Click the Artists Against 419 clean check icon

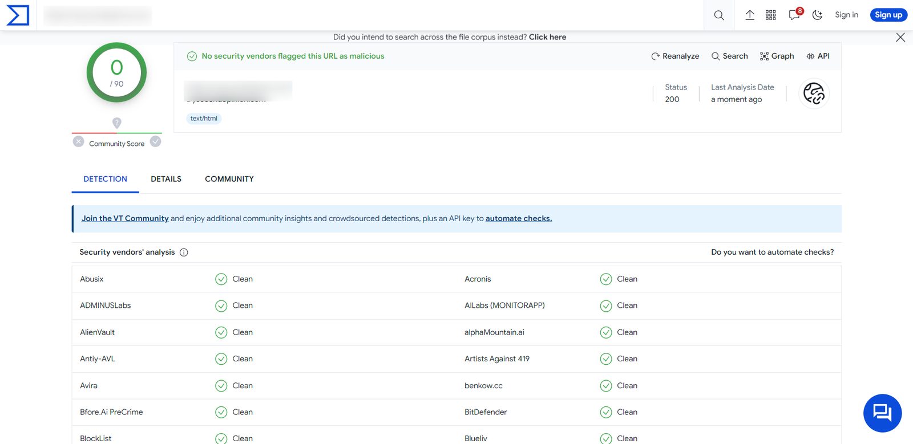[x=606, y=359]
